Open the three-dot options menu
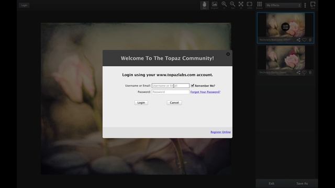Screen dimensions: 335x188 tap(305, 5)
